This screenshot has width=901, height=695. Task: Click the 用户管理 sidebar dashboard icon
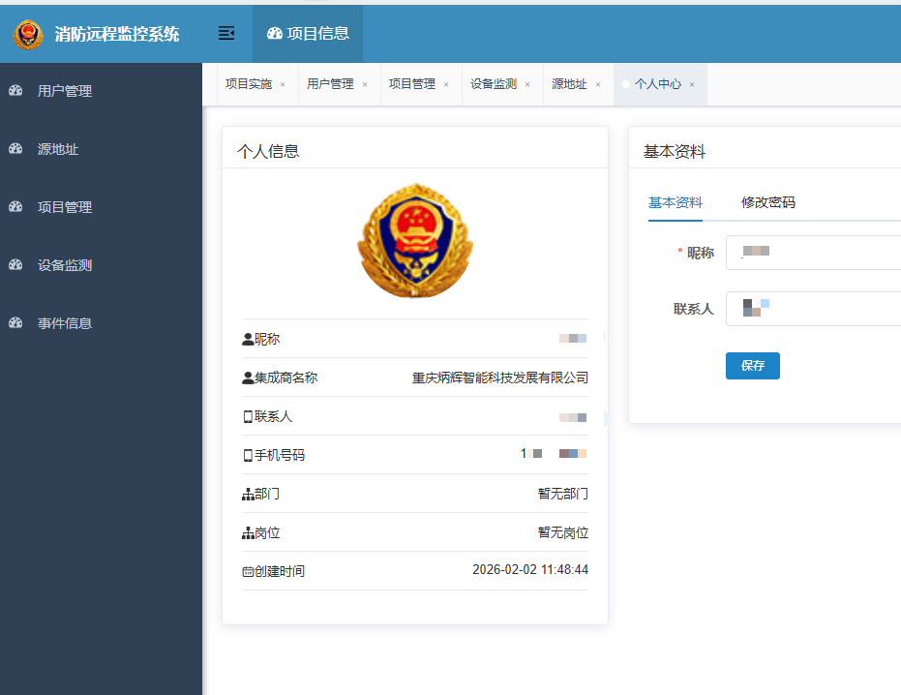click(x=15, y=91)
